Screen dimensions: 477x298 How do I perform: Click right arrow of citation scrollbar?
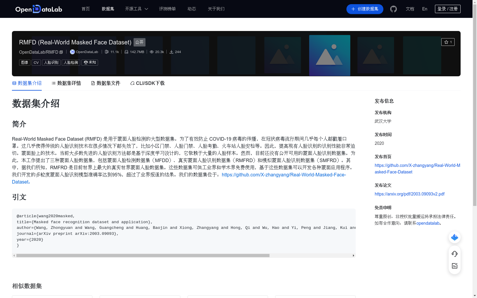354,255
